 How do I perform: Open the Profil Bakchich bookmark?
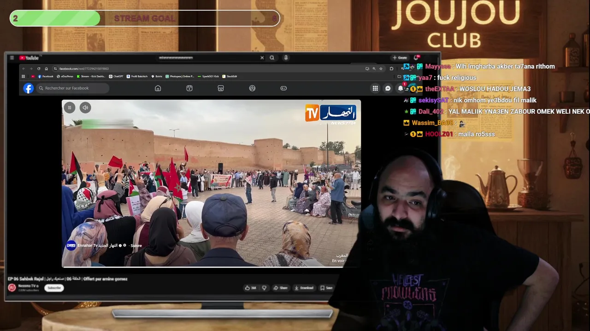point(137,76)
